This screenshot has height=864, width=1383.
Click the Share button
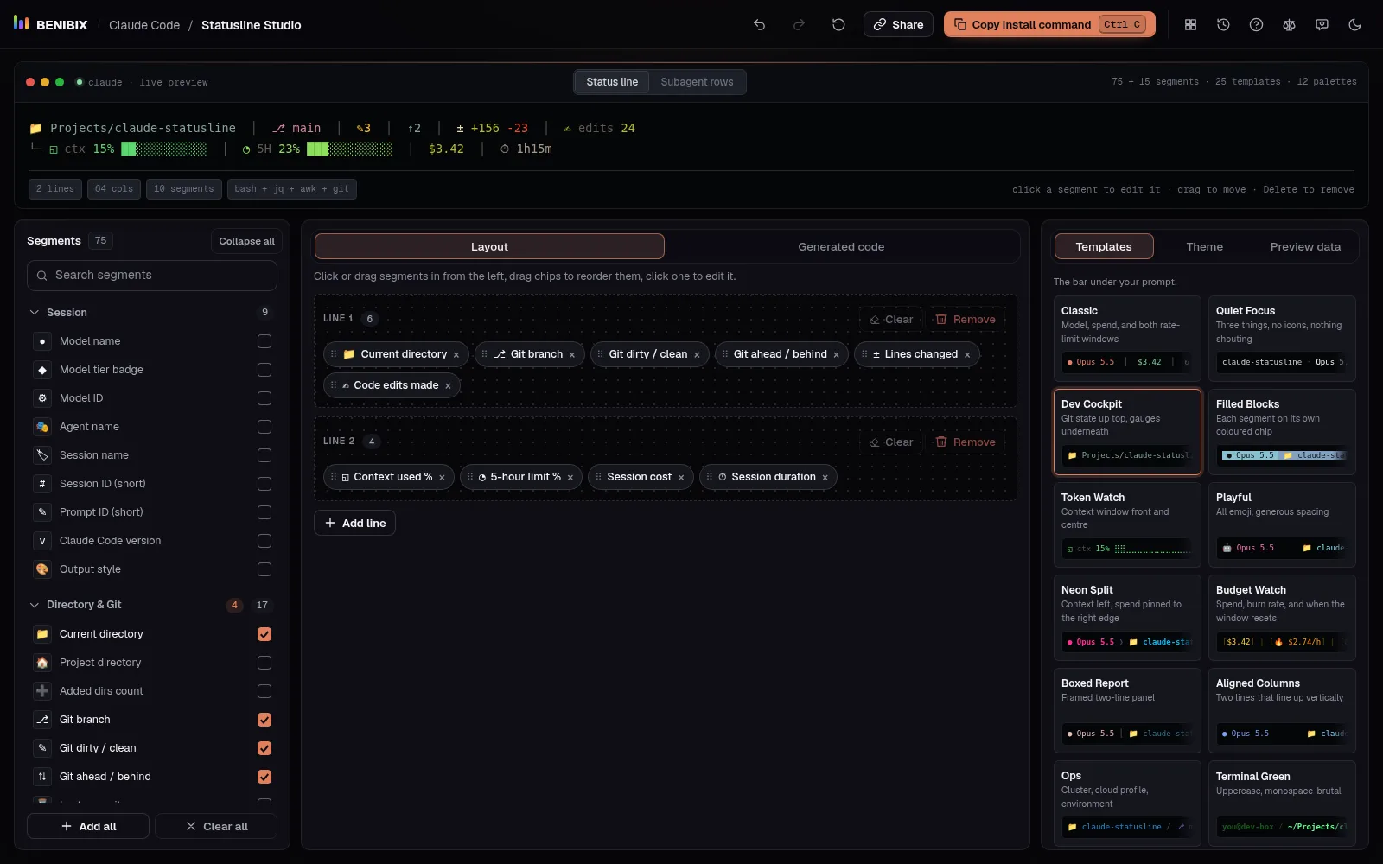pyautogui.click(x=898, y=24)
